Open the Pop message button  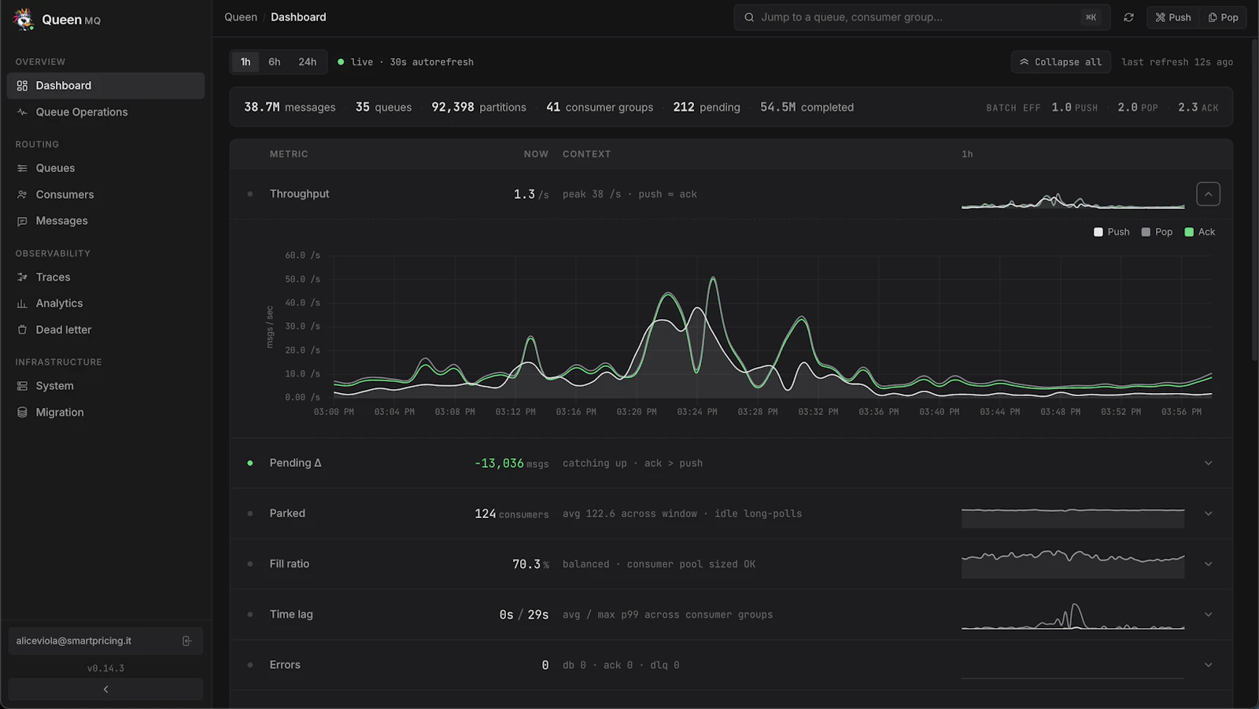1223,17
